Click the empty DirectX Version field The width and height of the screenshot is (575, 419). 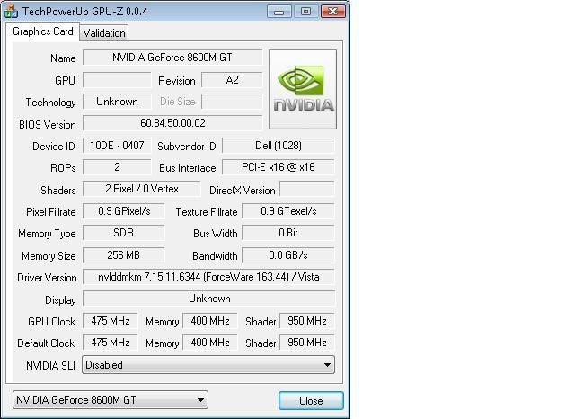(x=307, y=189)
